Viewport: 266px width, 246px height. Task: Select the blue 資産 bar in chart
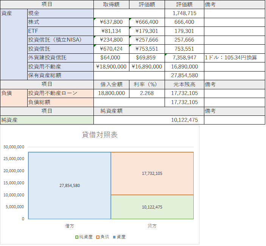(x=70, y=185)
